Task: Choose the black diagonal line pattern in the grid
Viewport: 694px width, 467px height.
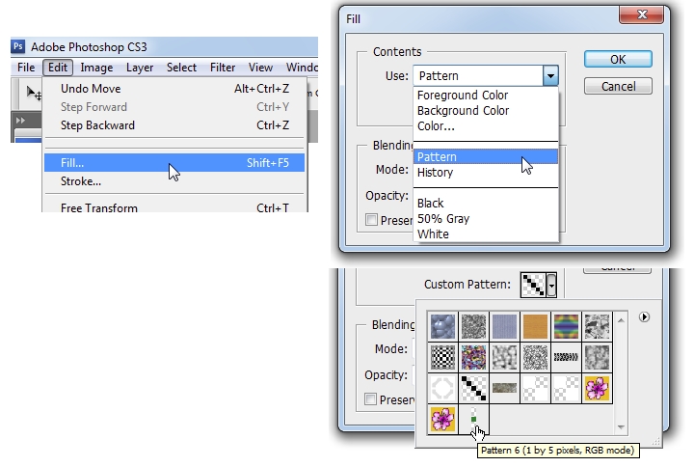Action: tap(473, 388)
